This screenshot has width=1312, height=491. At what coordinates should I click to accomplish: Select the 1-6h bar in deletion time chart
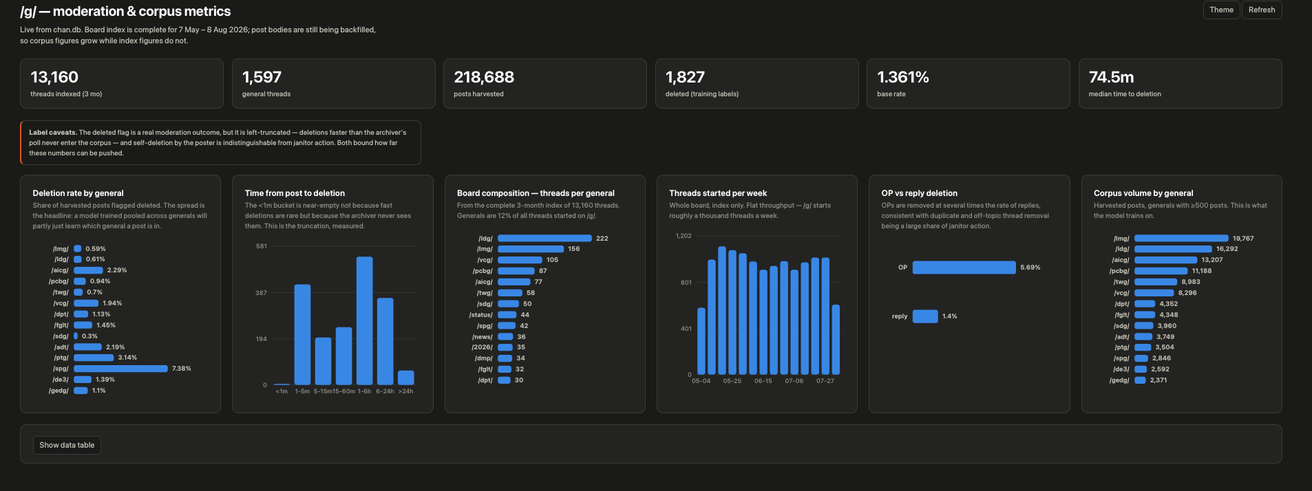(364, 320)
